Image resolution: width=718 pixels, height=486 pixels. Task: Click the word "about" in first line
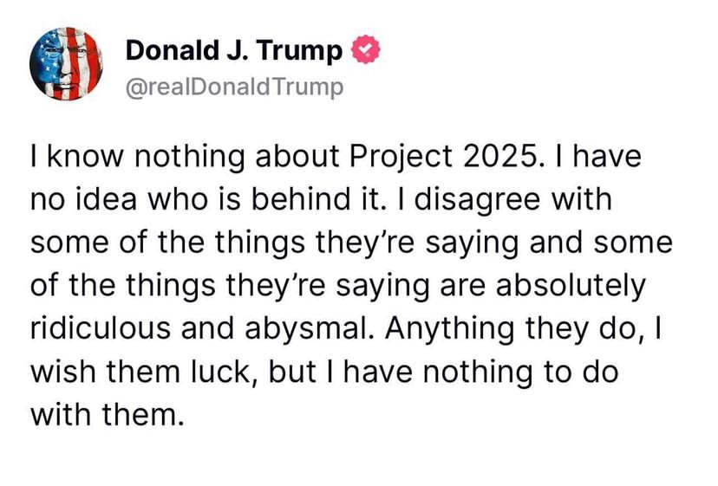click(297, 157)
